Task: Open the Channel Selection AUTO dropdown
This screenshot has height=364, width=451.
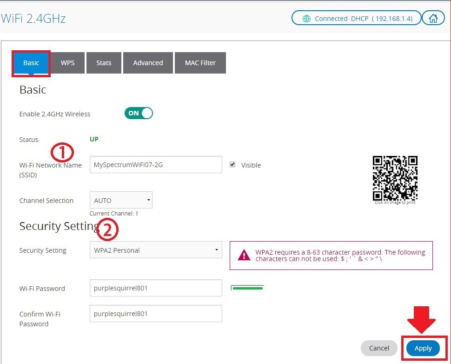Action: [121, 200]
